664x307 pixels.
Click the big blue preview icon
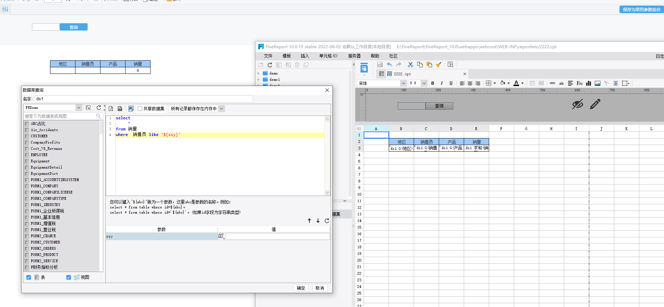point(364,68)
